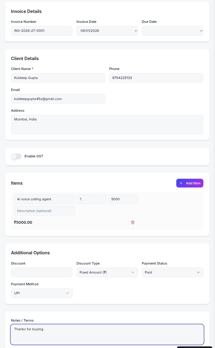Click the optional item Description field
This screenshot has width=215, height=348.
[x=44, y=211]
